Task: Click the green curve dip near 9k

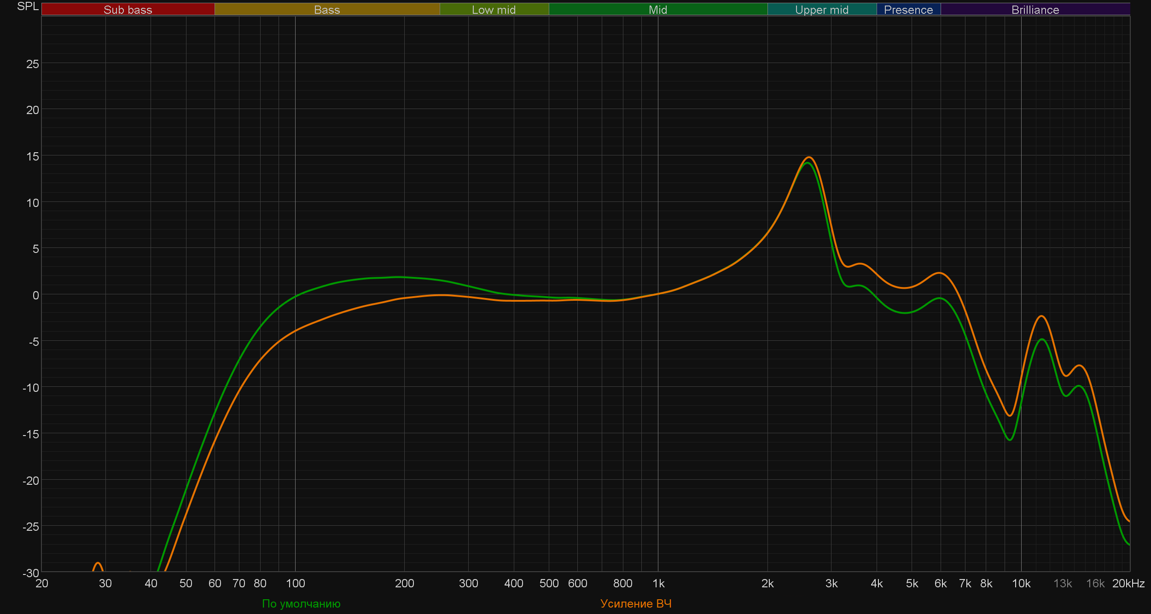Action: click(x=1010, y=440)
